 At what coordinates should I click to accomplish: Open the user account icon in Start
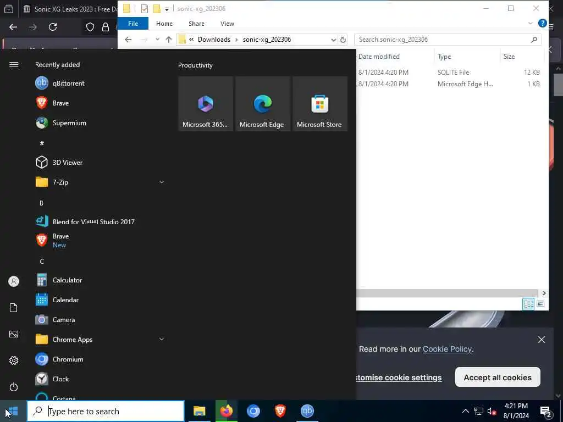coord(14,281)
